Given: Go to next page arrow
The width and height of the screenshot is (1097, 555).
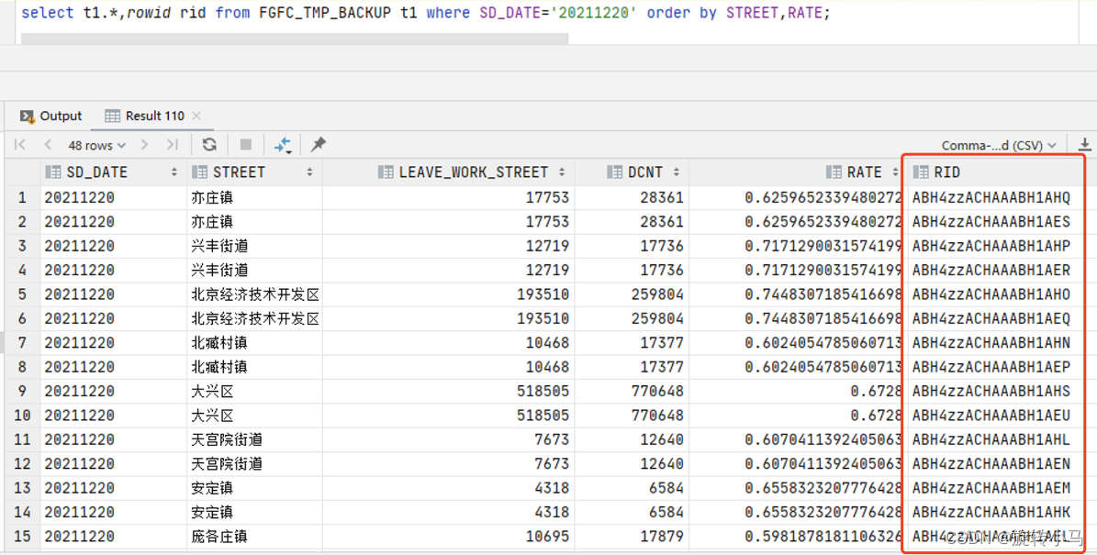Looking at the screenshot, I should click(145, 145).
